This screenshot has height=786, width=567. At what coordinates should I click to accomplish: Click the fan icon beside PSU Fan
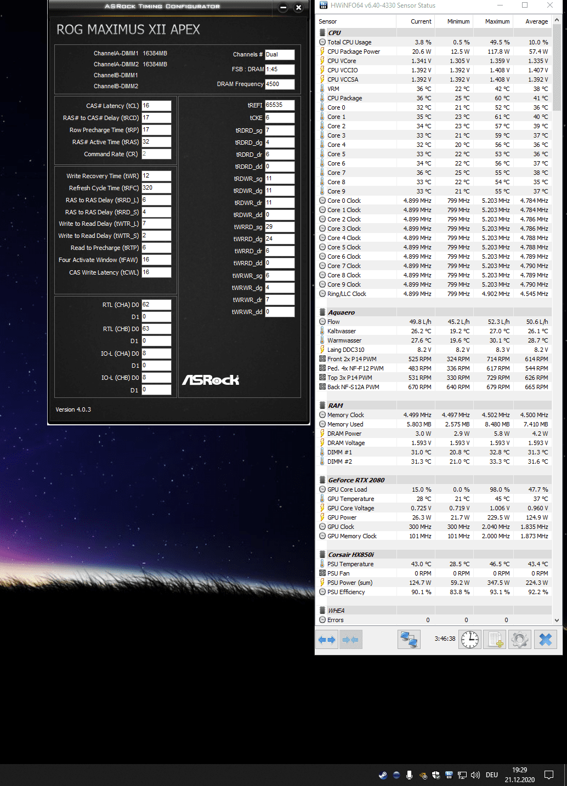322,573
